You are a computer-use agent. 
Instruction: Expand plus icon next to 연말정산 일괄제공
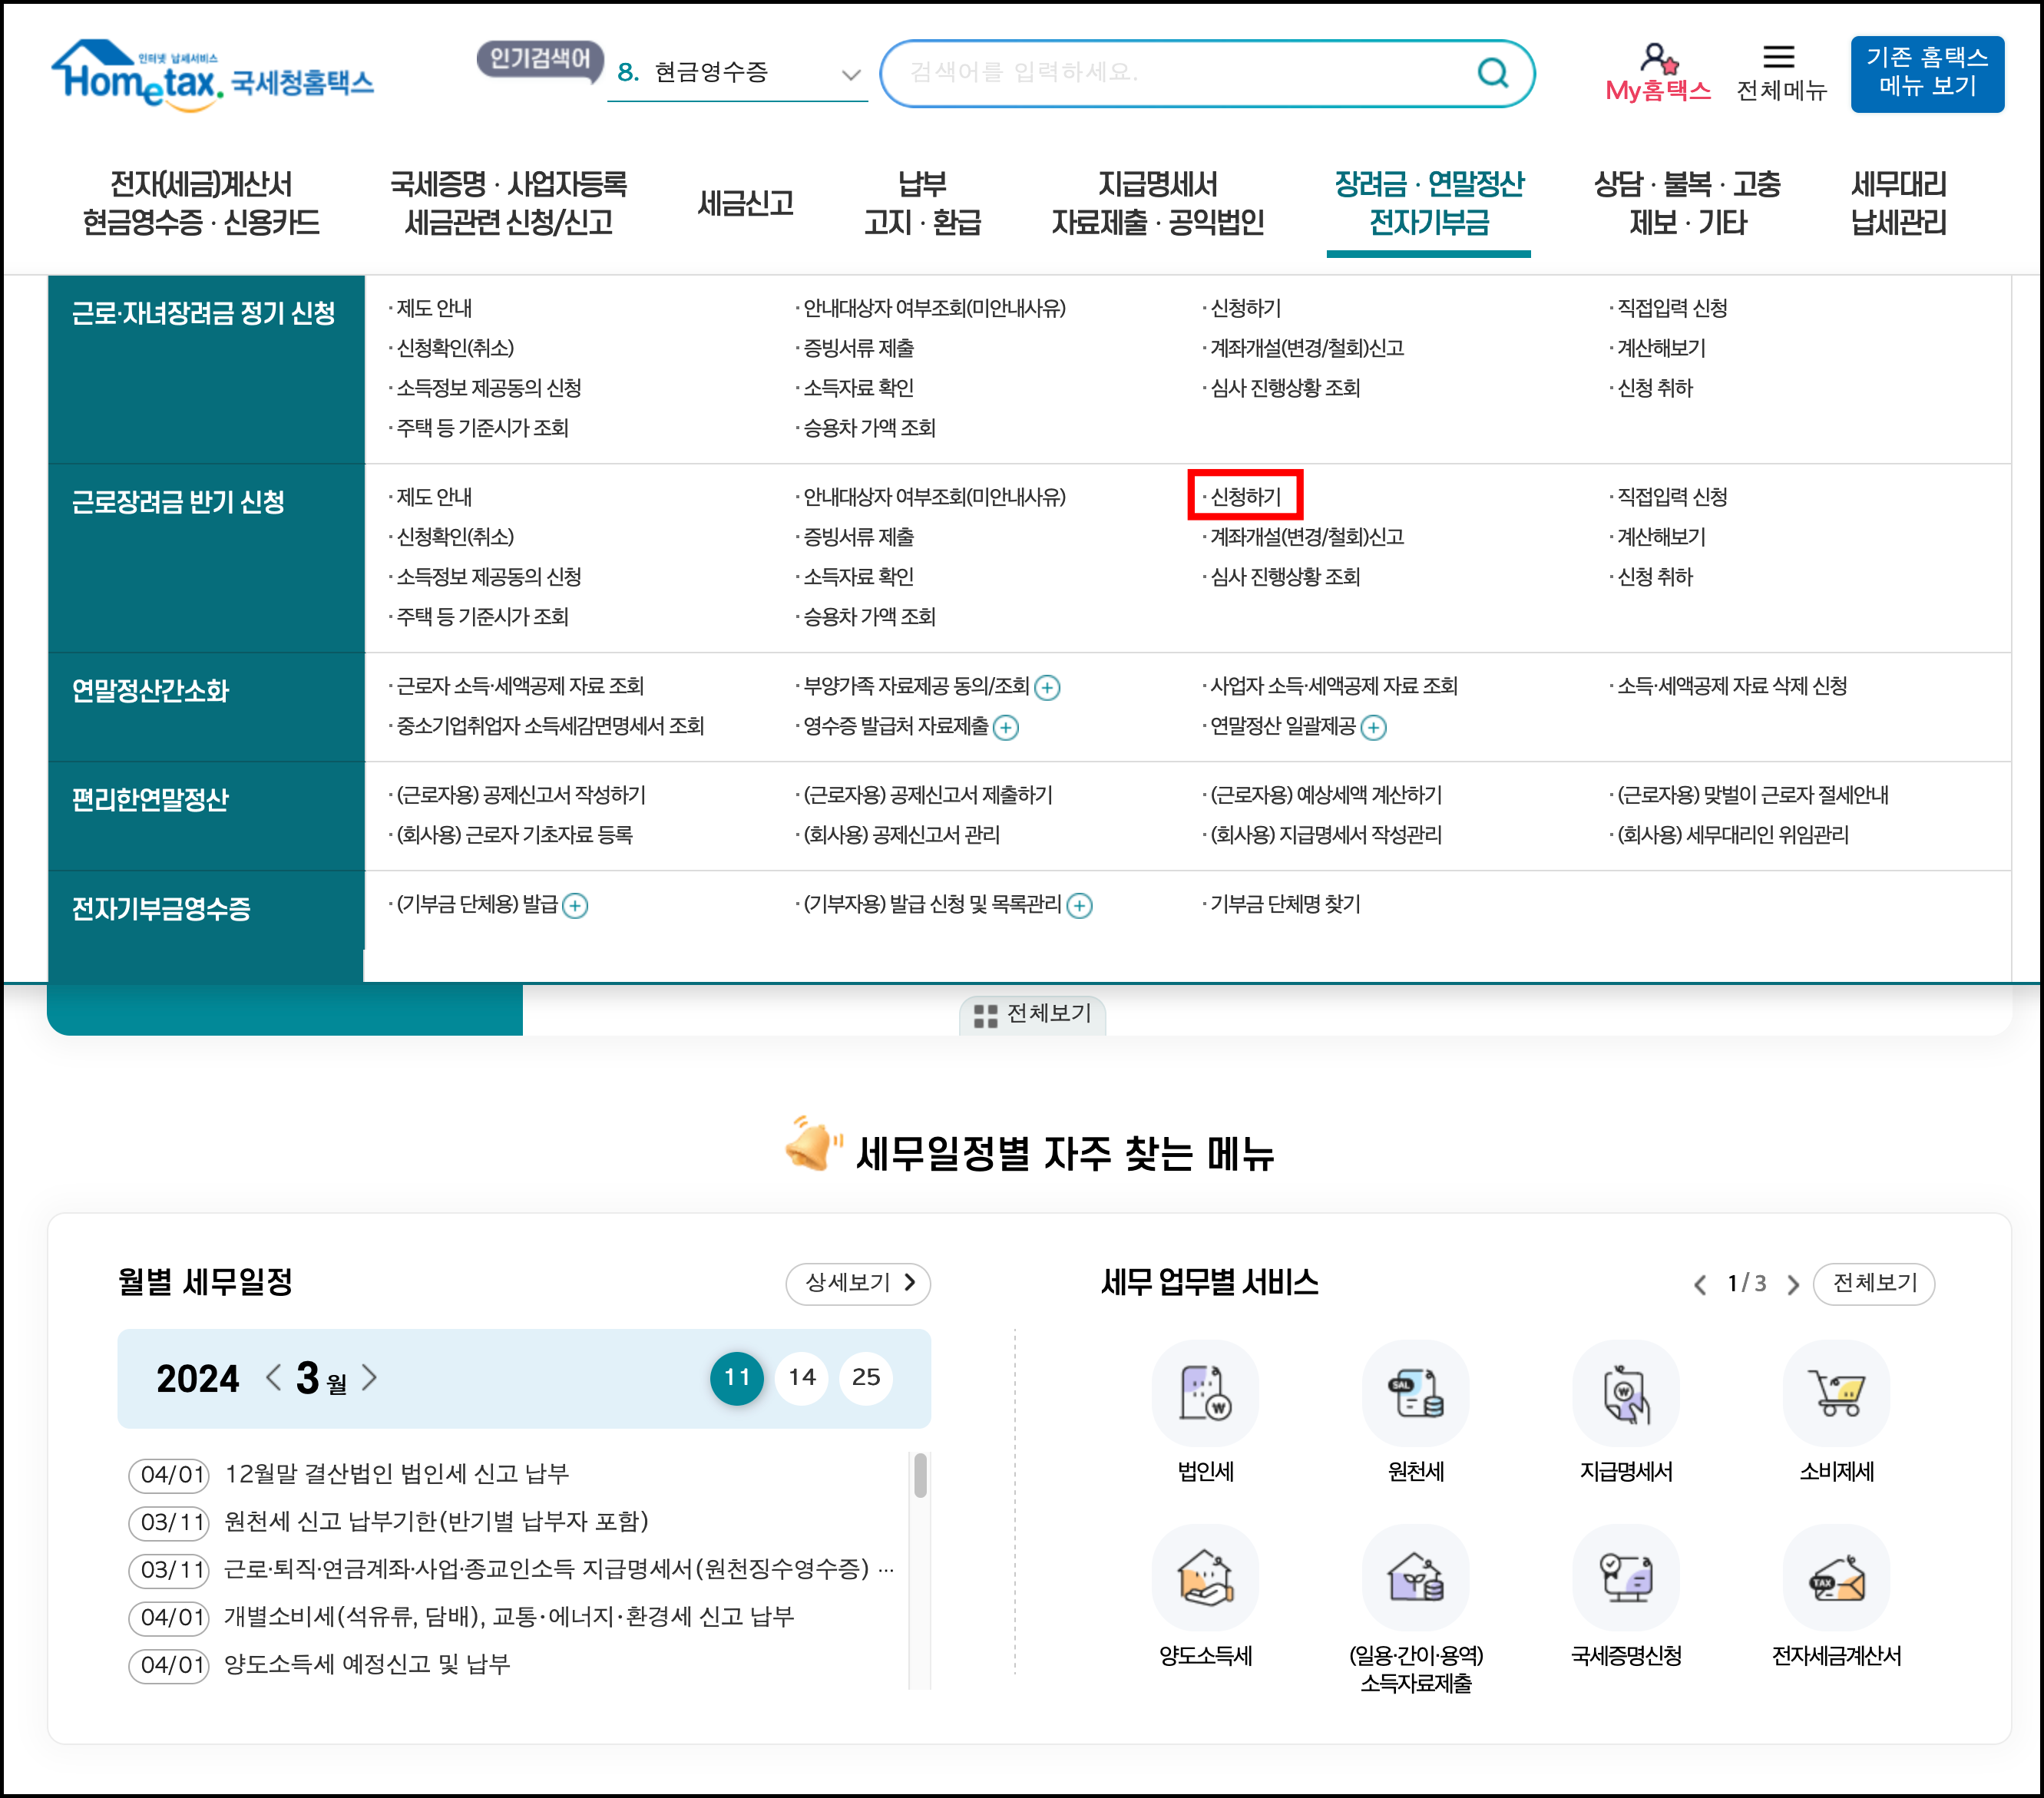[x=1374, y=727]
